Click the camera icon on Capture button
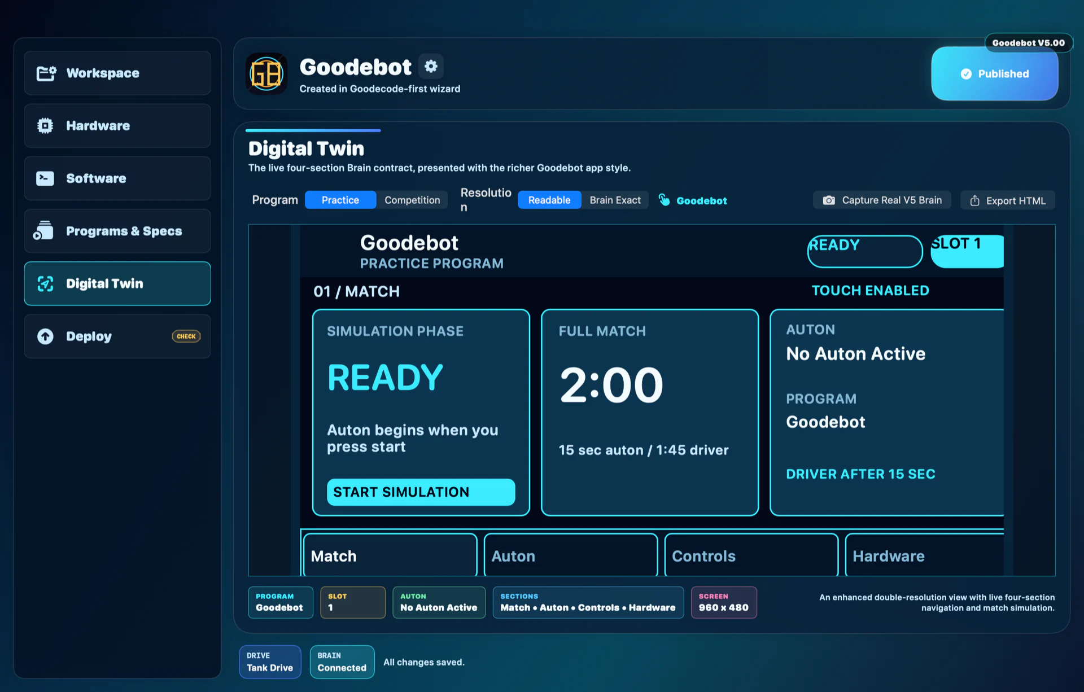Screen dimensions: 1084x692 point(829,200)
